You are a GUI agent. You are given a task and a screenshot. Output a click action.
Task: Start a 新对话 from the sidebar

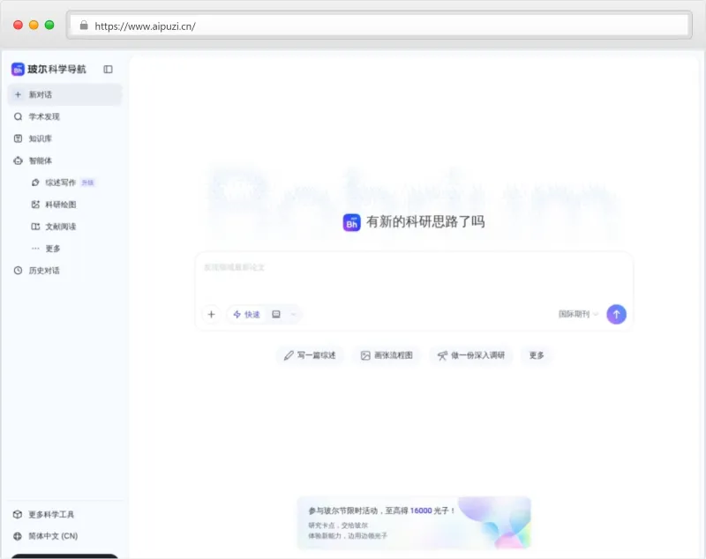pos(64,94)
